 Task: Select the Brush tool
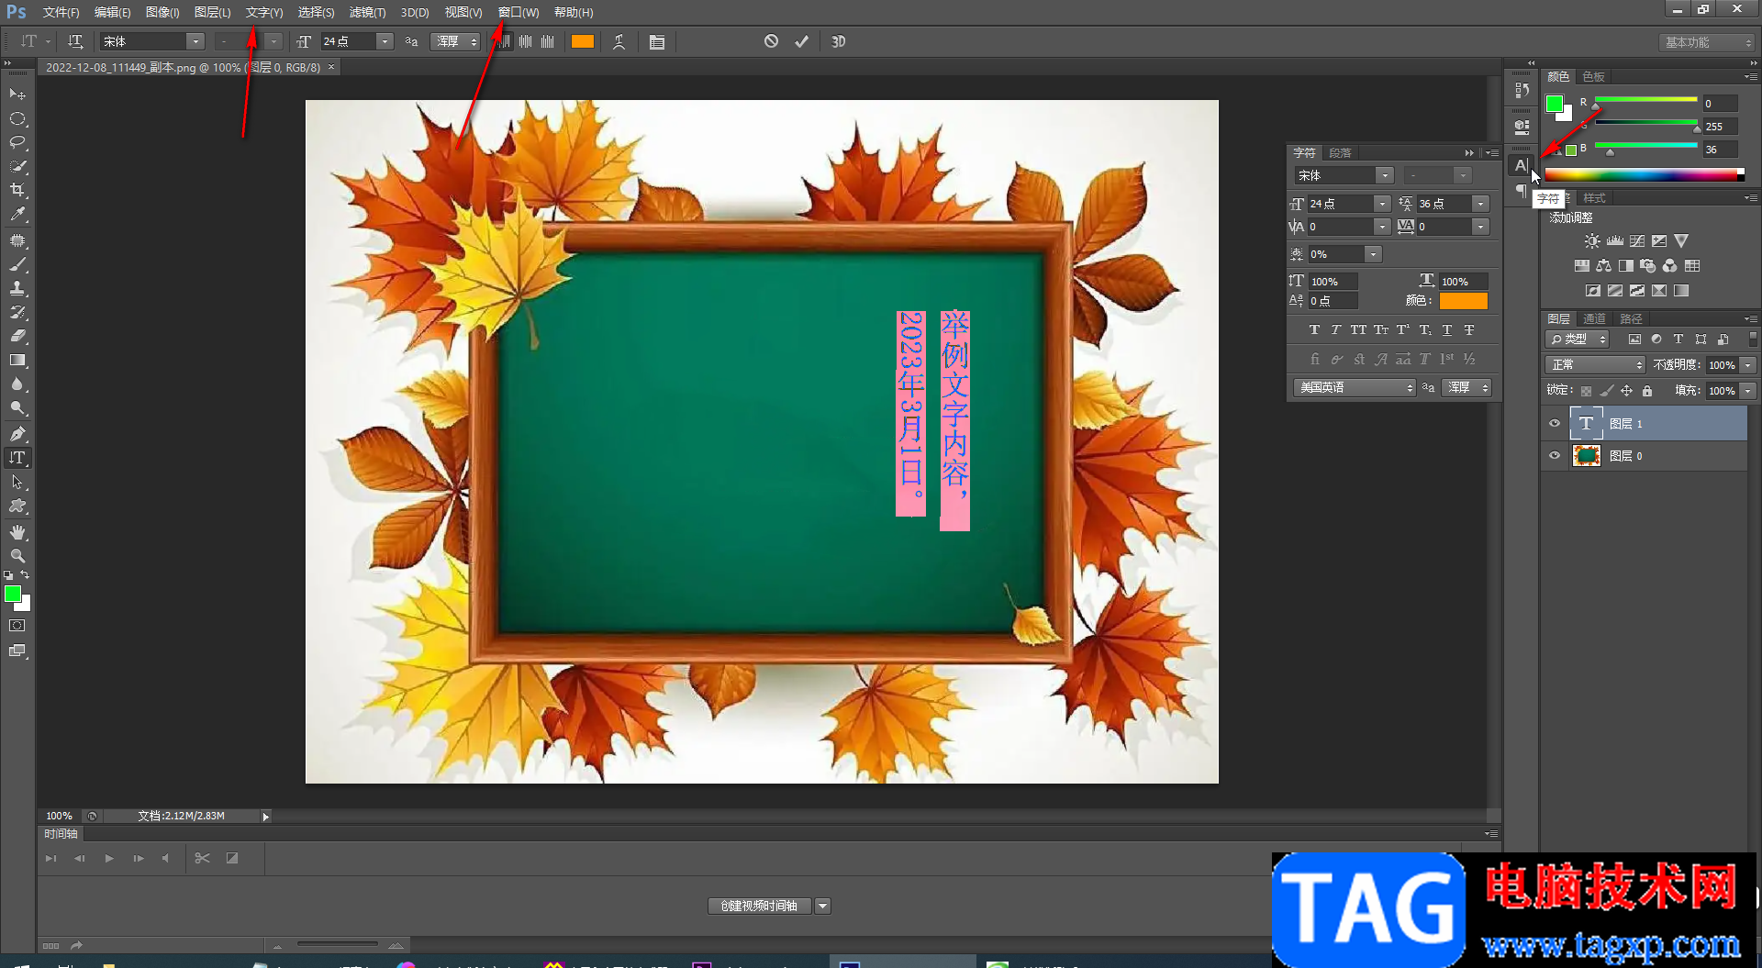pos(17,264)
